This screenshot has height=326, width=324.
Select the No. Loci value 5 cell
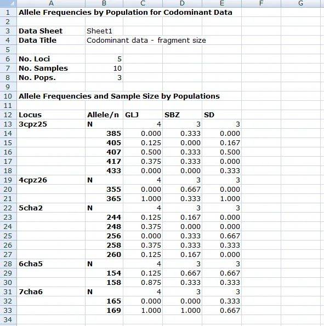[104, 59]
